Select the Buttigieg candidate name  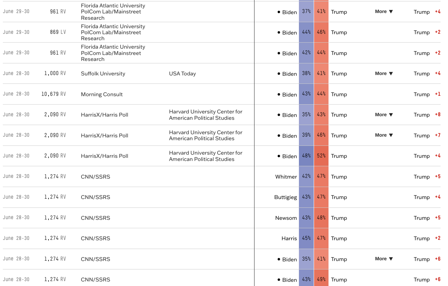pyautogui.click(x=286, y=197)
